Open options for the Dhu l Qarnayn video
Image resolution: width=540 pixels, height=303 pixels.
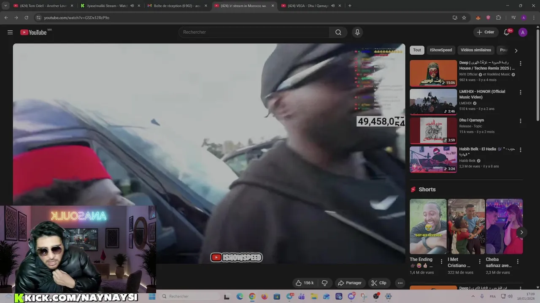[x=520, y=121]
